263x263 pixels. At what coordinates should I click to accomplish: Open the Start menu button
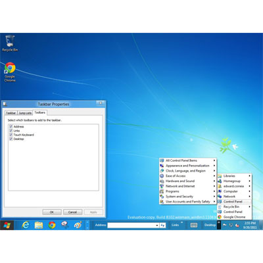pyautogui.click(x=7, y=225)
